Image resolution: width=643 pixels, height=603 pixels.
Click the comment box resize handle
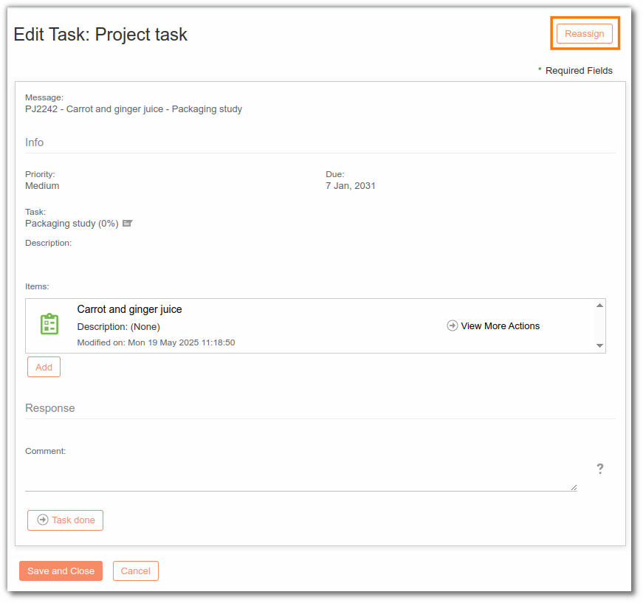click(574, 487)
